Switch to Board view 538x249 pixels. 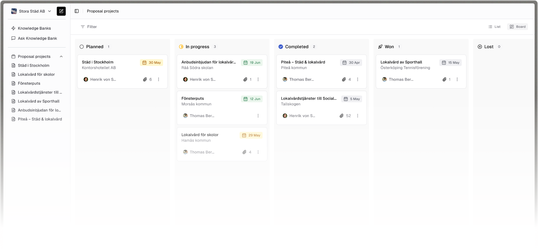[x=518, y=27]
